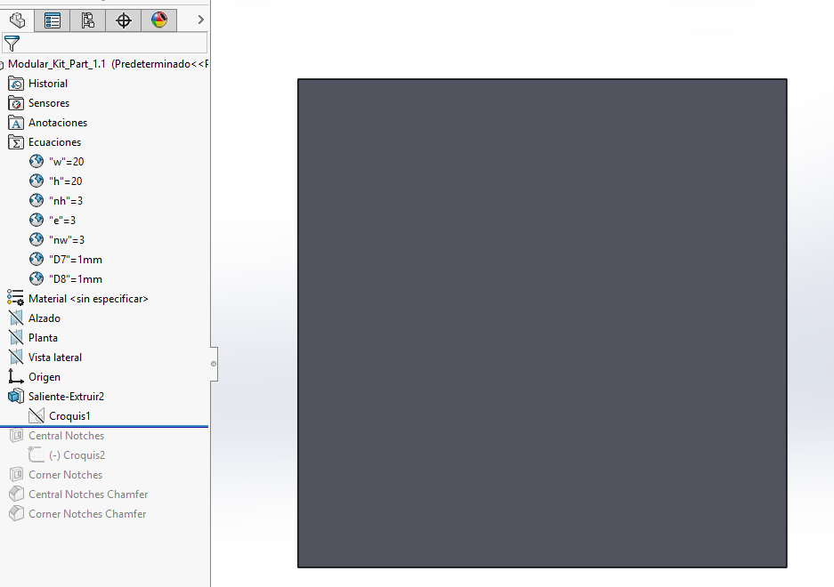The height and width of the screenshot is (587, 834).
Task: Select the (-) Croquis2 label
Action: click(77, 455)
